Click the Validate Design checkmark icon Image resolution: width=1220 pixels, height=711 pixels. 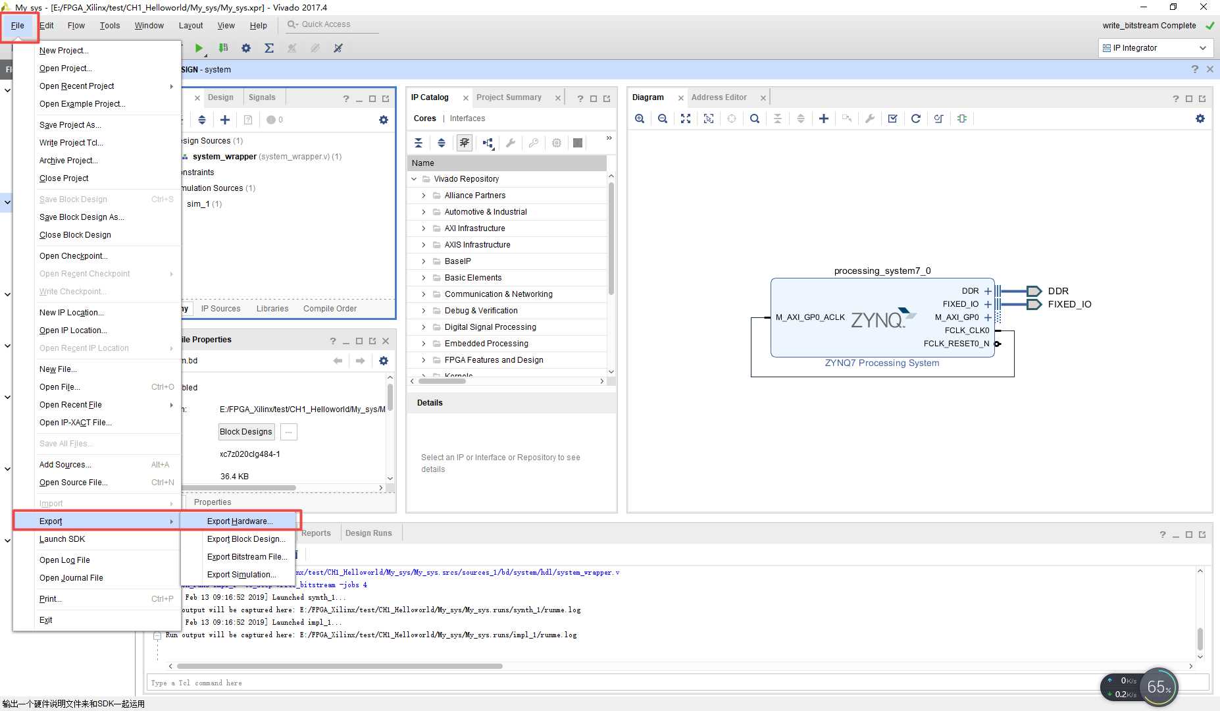[893, 118]
